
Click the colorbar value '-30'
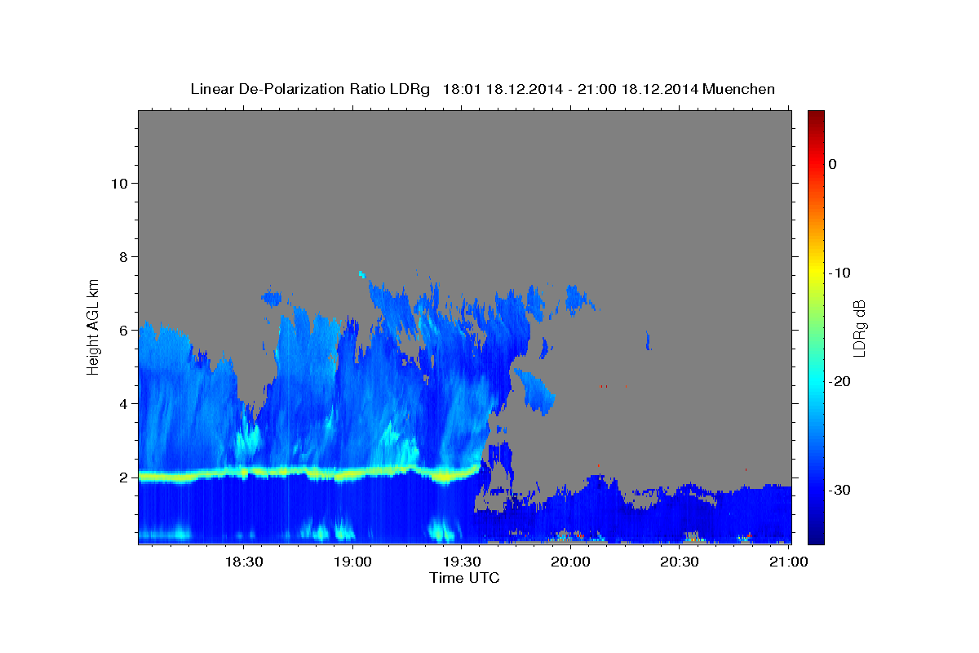click(x=840, y=490)
